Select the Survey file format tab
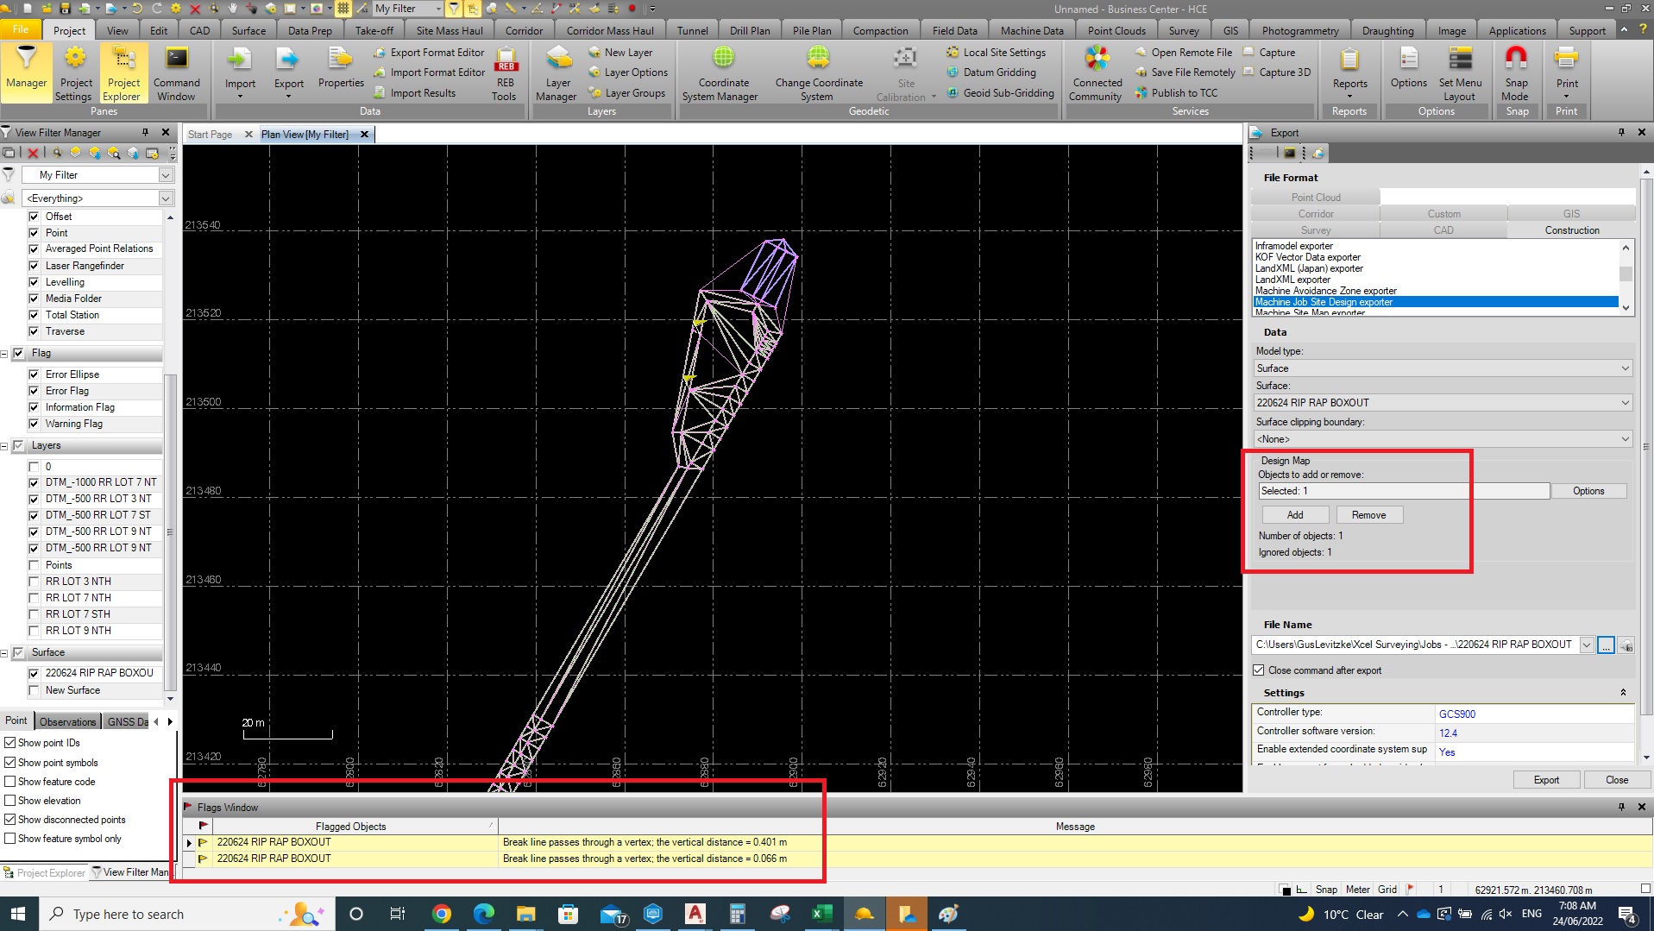The image size is (1654, 931). [x=1315, y=230]
